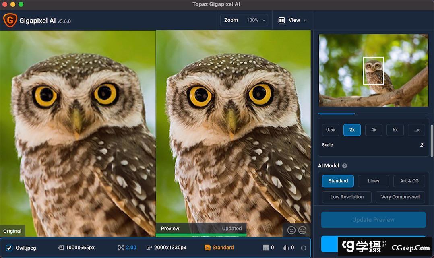Switch AI model to Lines
The width and height of the screenshot is (434, 258).
373,181
